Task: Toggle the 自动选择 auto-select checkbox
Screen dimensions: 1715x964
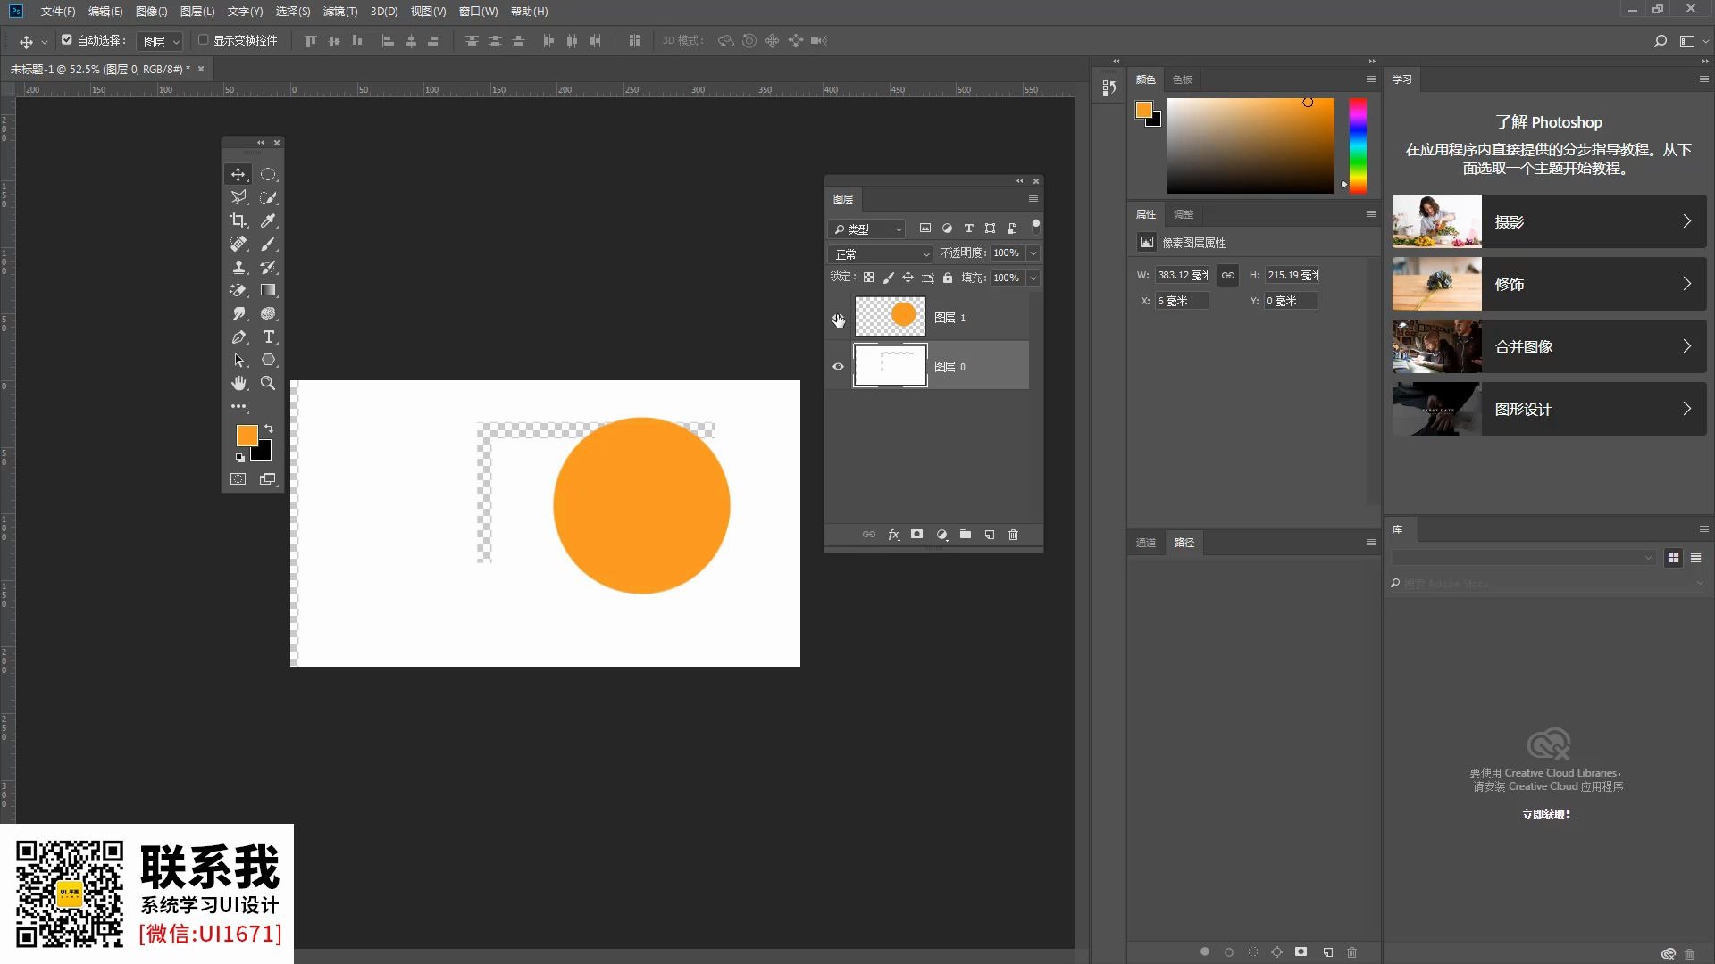Action: (x=67, y=40)
